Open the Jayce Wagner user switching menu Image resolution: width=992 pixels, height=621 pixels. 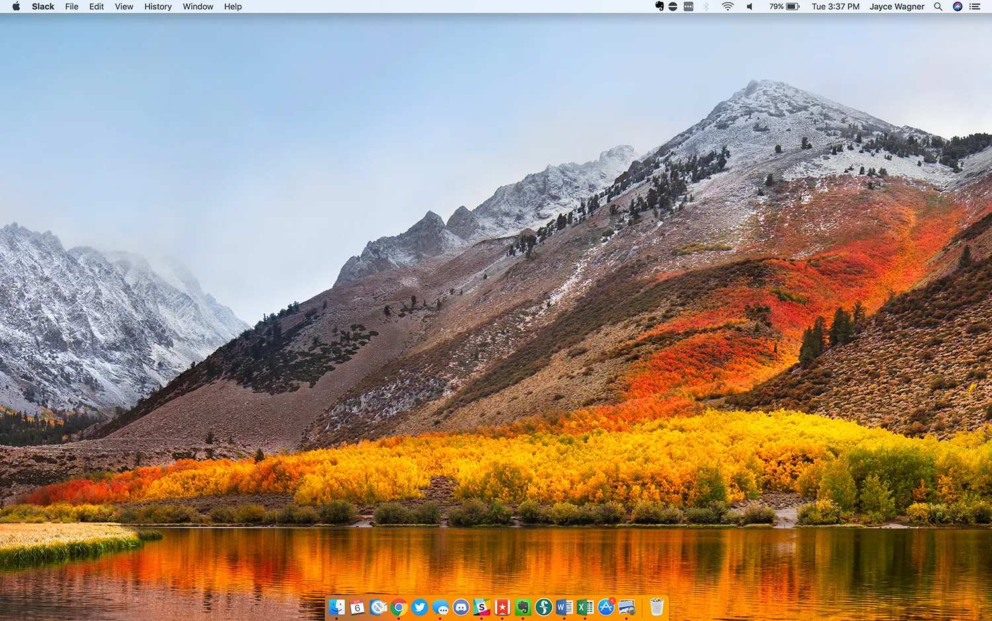coord(897,7)
